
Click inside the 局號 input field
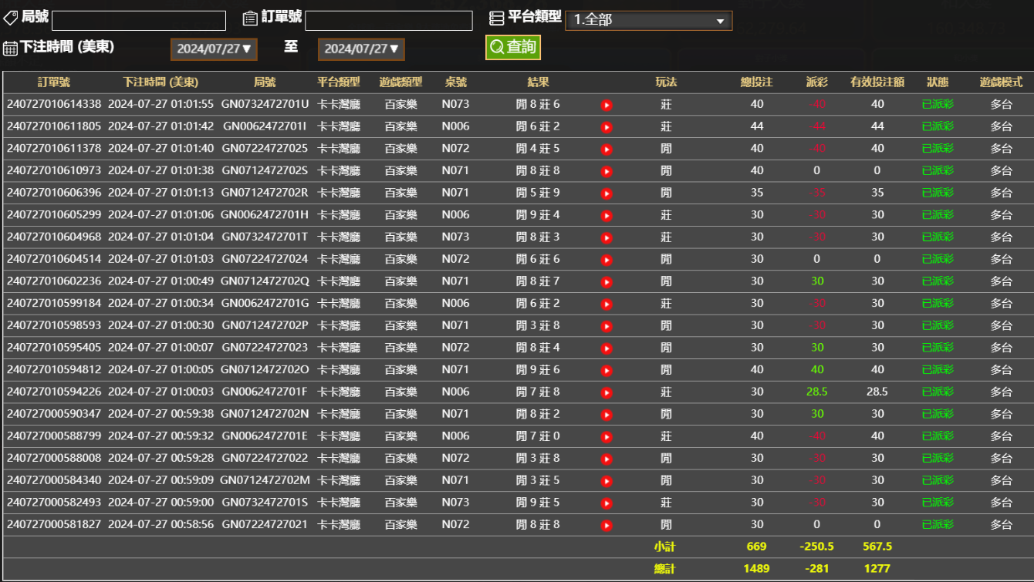pyautogui.click(x=139, y=19)
